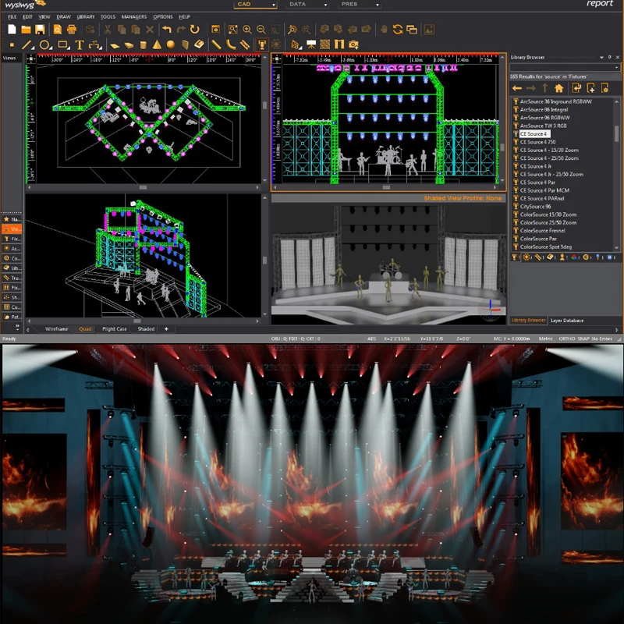Image resolution: width=624 pixels, height=624 pixels.
Task: Open the DATA mode dropdown
Action: tap(325, 5)
